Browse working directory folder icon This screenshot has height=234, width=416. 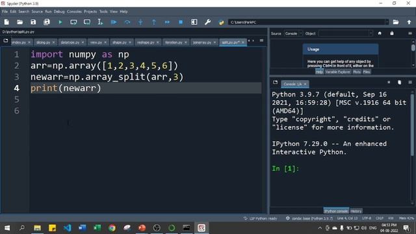pyautogui.click(x=396, y=22)
